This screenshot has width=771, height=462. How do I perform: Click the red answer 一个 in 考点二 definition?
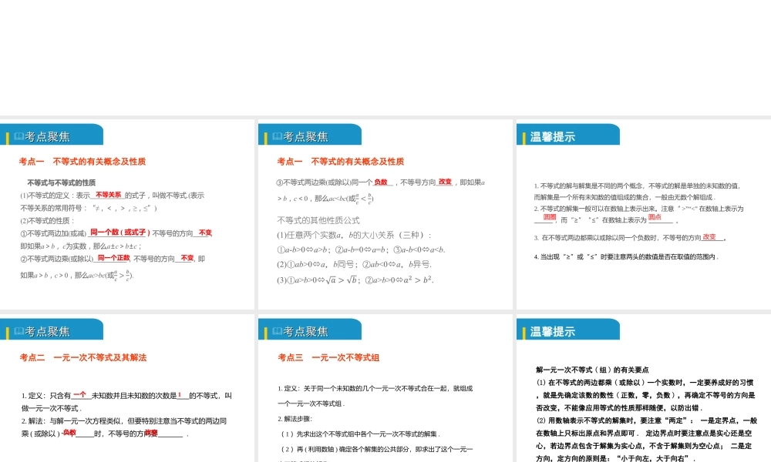tap(79, 394)
